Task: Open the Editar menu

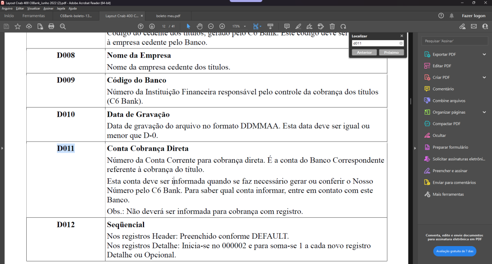Action: [x=20, y=8]
